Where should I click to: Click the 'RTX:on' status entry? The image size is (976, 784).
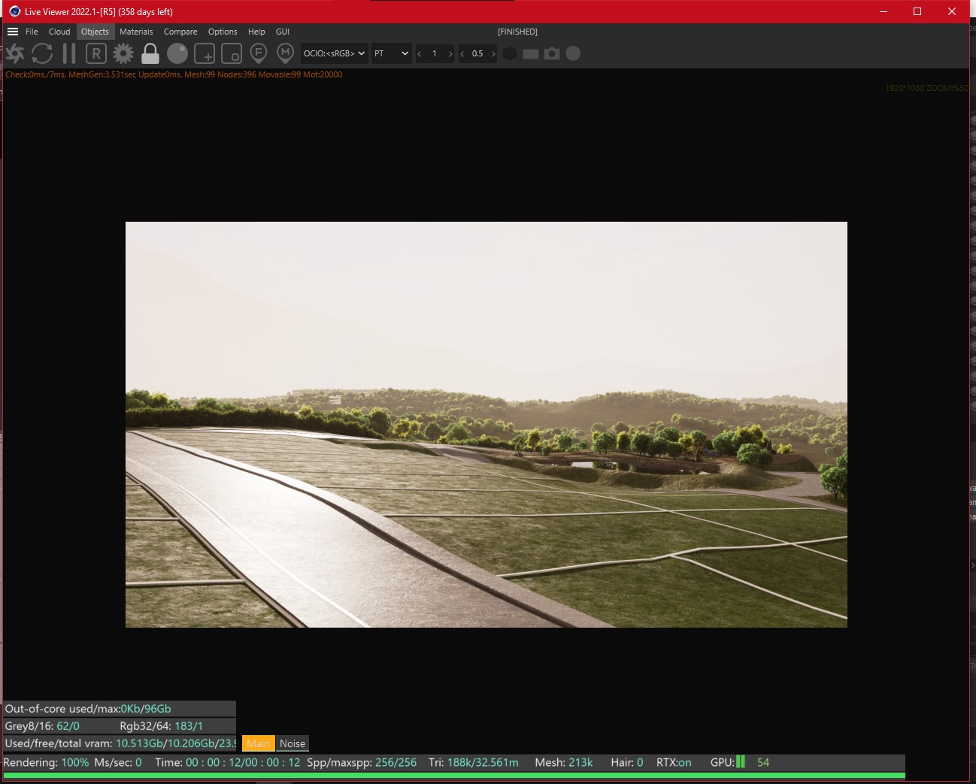tap(674, 762)
